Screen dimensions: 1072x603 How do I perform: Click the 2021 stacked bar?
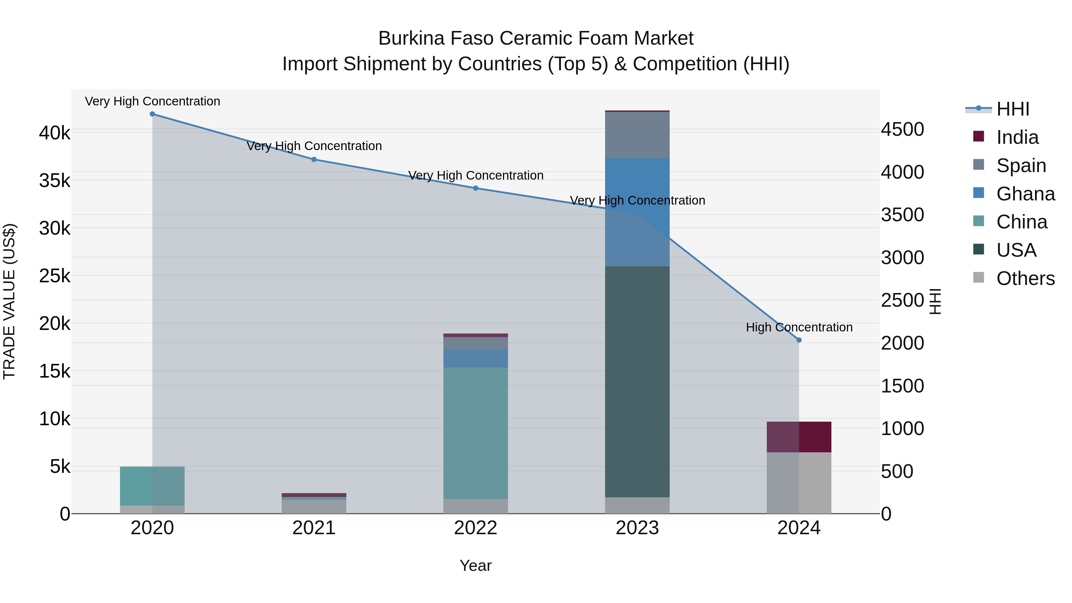click(x=314, y=504)
